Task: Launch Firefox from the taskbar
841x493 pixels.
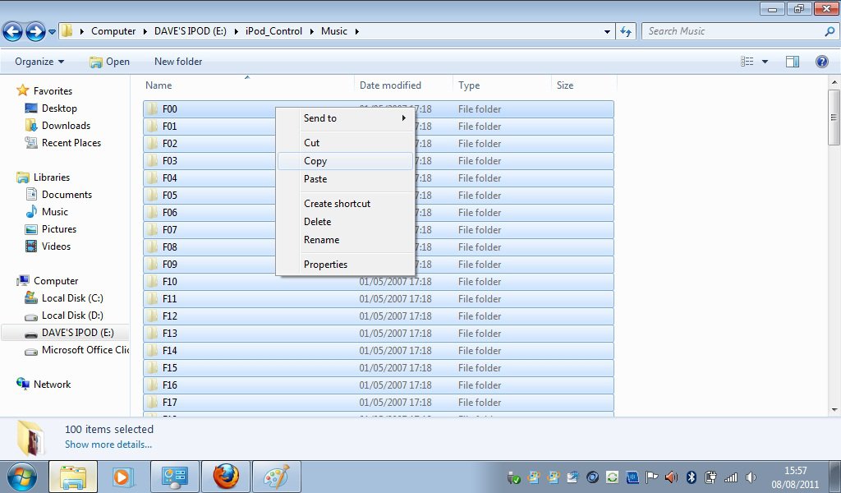Action: point(226,477)
